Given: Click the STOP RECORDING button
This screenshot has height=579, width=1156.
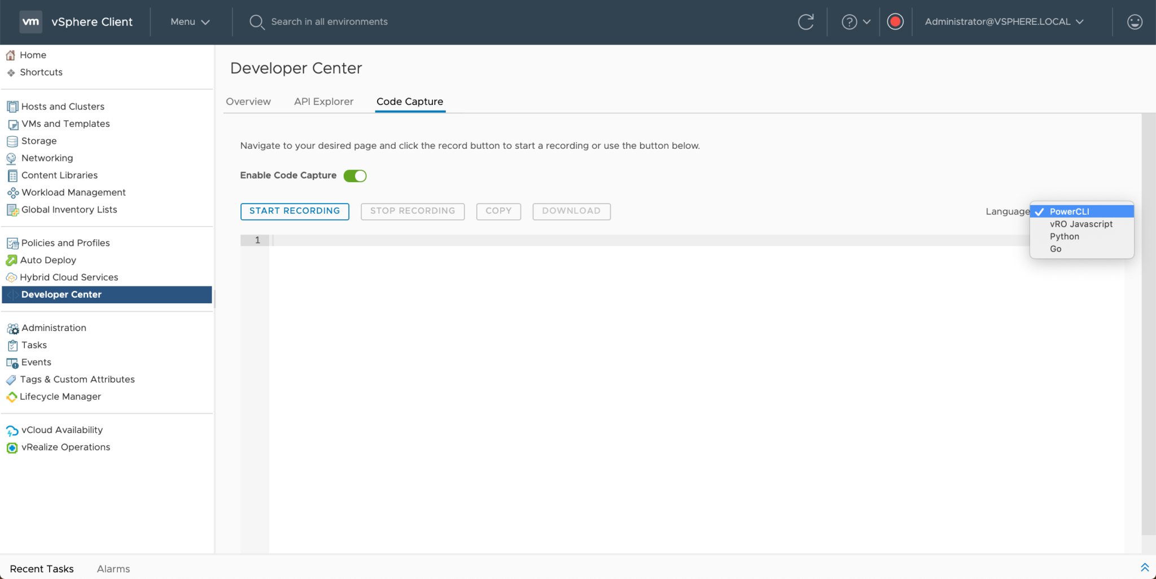Looking at the screenshot, I should [413, 211].
